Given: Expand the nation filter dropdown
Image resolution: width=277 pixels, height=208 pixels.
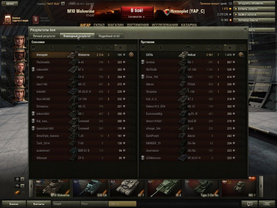Looking at the screenshot, I should point(23,179).
